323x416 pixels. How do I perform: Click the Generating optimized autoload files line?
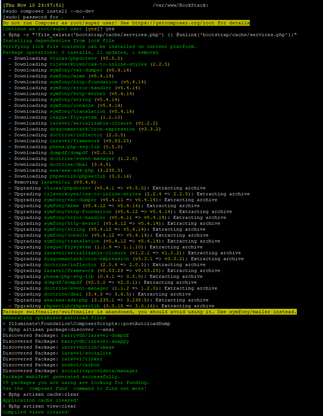(54, 318)
